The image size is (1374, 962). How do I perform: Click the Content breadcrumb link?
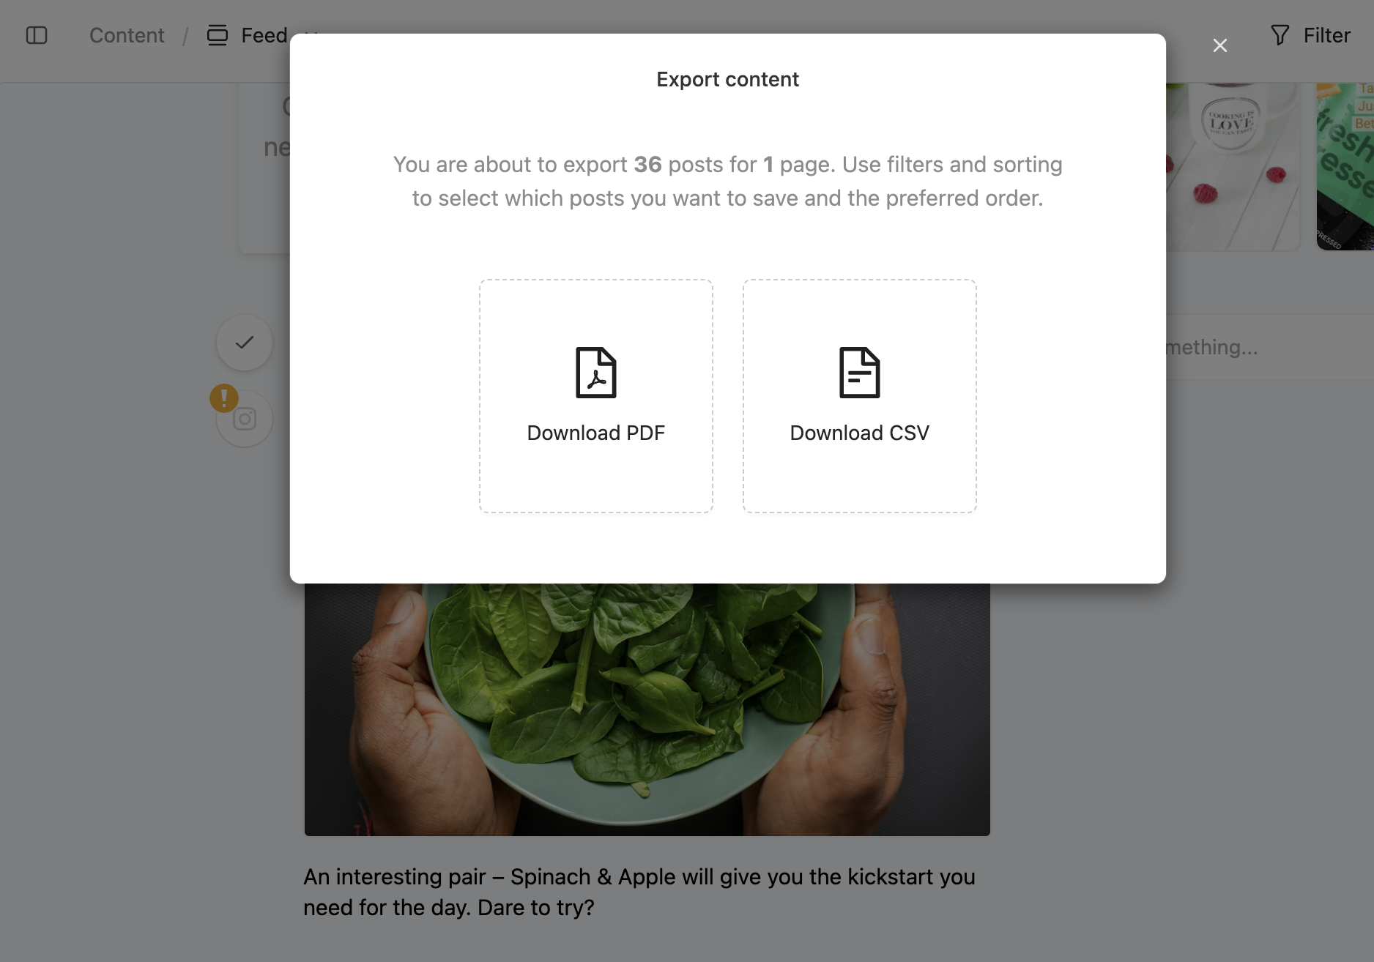pyautogui.click(x=127, y=35)
